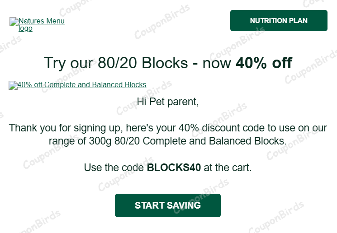
Task: Click the broken image icon before 40% off Blocks
Action: point(13,85)
